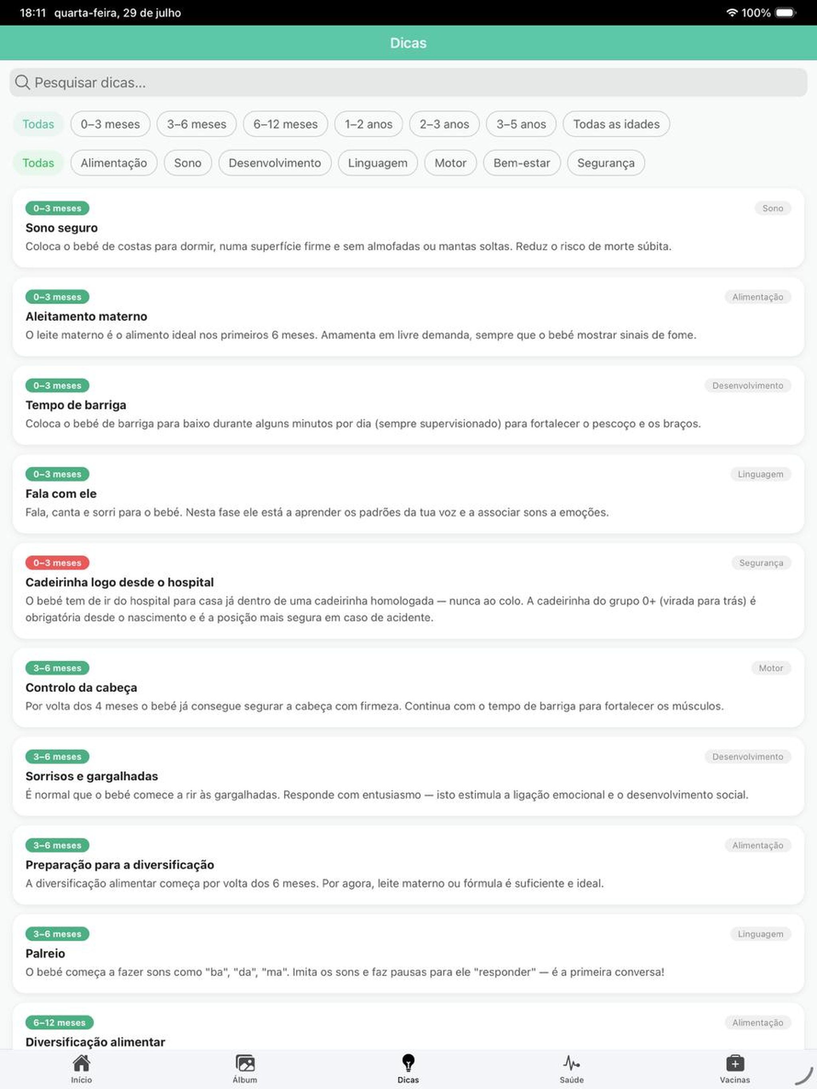Tap the Desenvolvimento tag on Tempo de barriga
The image size is (817, 1089).
tap(748, 385)
